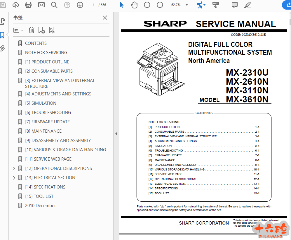
Task: Open the search magnifier tool
Action: 54,5
